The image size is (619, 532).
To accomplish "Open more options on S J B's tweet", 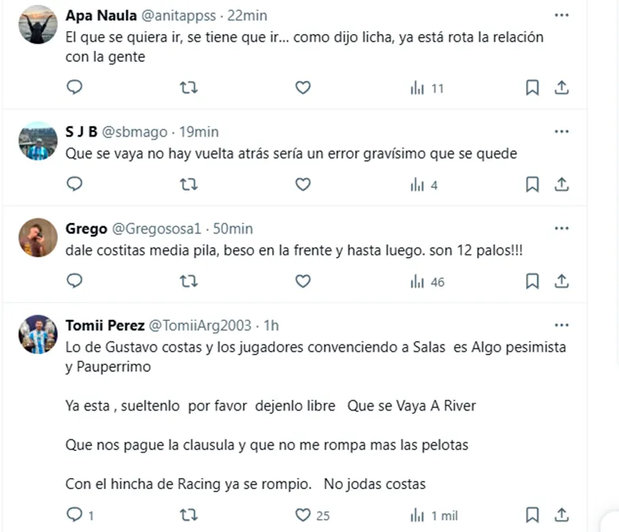I will [561, 132].
